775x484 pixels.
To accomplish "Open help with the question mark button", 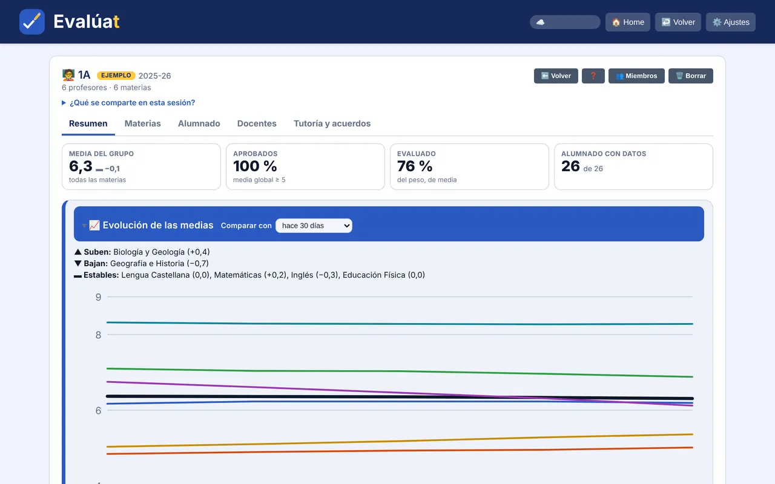I will tap(593, 76).
